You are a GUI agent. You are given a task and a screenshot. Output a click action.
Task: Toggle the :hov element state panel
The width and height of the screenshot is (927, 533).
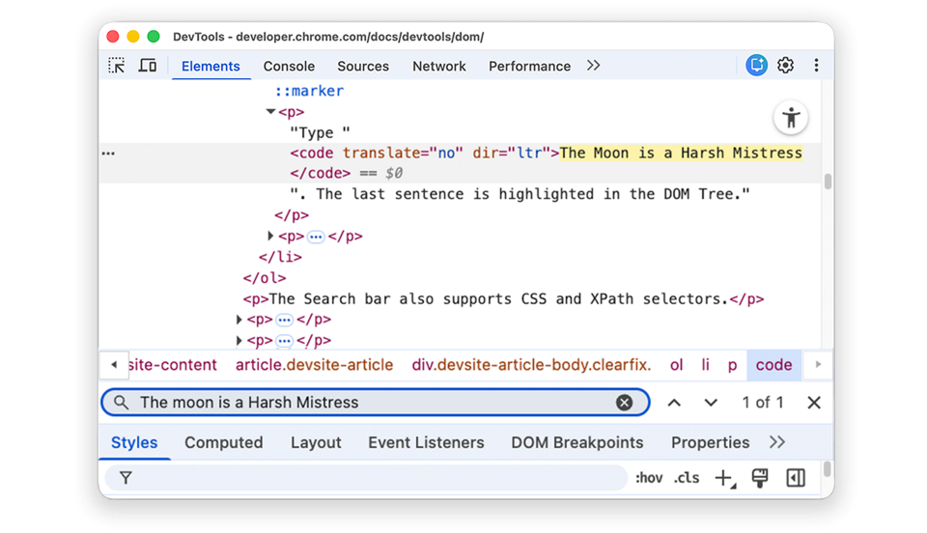coord(649,478)
